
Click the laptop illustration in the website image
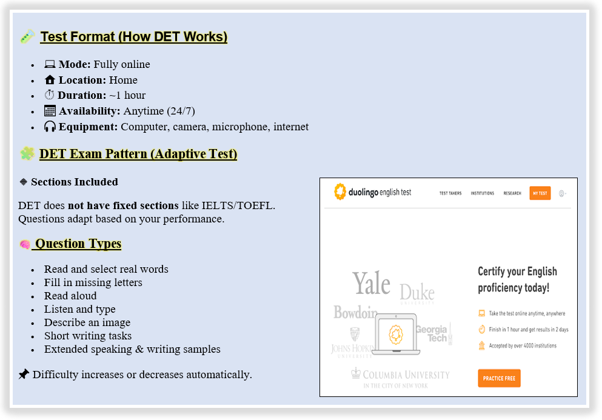tap(395, 335)
